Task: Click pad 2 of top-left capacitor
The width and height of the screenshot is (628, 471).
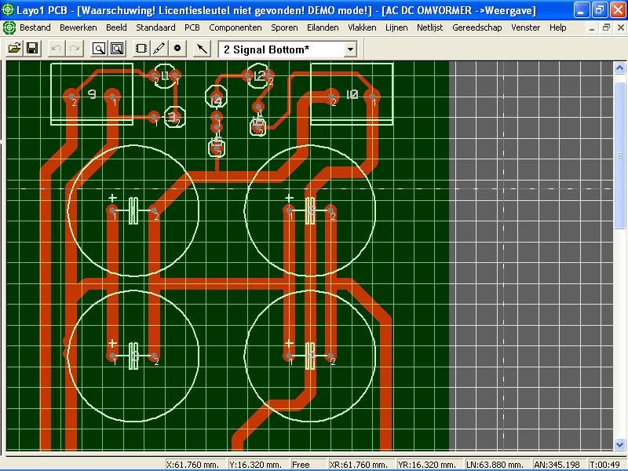Action: [x=154, y=210]
